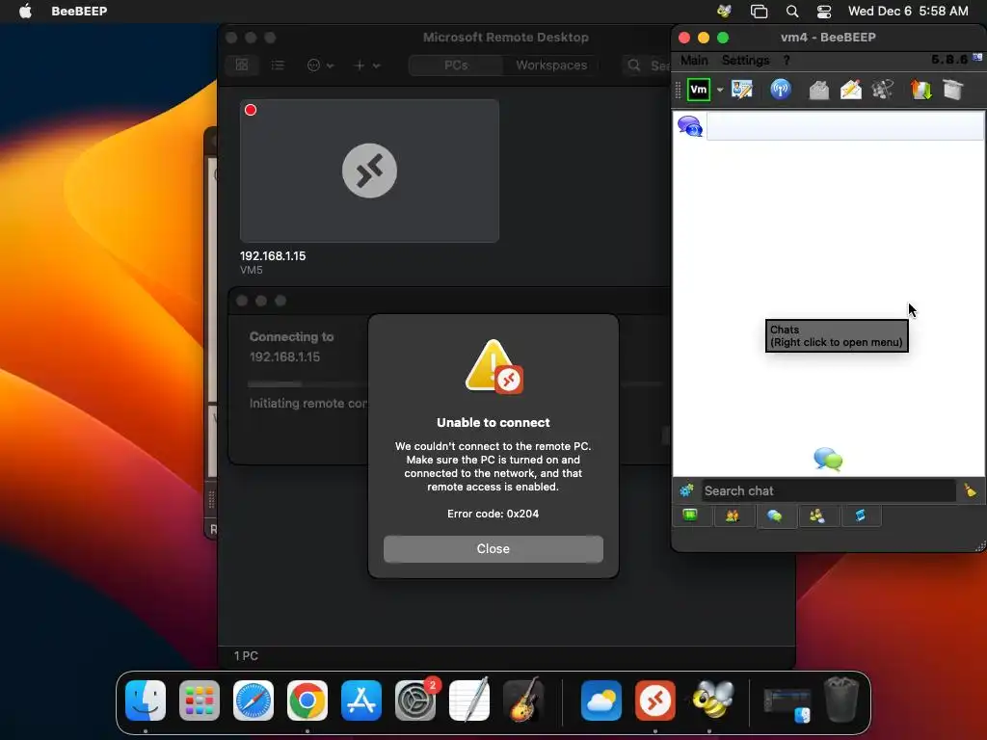Click the red status dot on PC thumbnail
This screenshot has width=987, height=740.
[x=251, y=110]
